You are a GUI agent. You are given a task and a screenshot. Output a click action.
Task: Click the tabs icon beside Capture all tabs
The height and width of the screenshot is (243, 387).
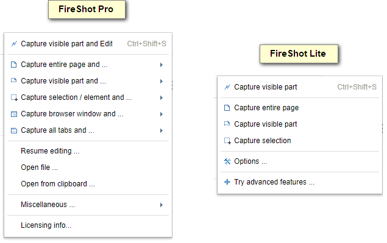[14, 130]
